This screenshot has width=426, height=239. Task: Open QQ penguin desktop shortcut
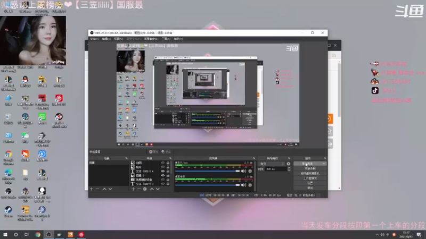click(25, 81)
